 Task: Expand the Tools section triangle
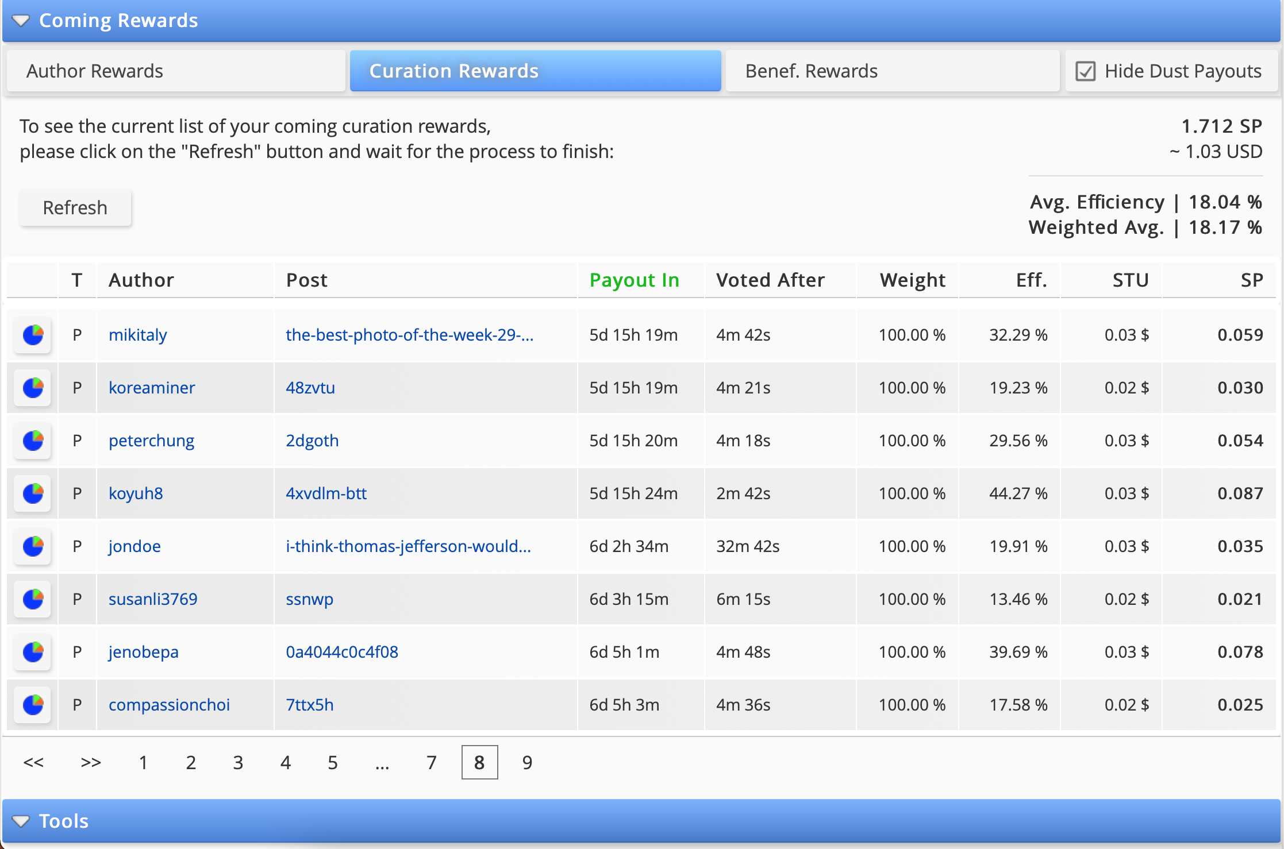coord(21,821)
